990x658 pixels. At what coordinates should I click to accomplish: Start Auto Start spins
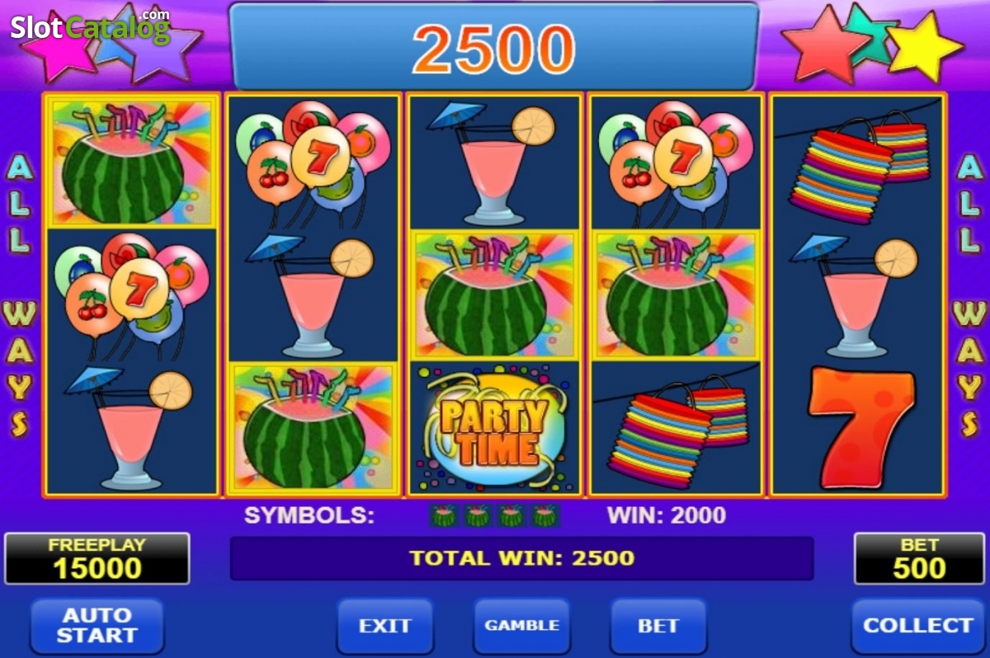pos(97,626)
